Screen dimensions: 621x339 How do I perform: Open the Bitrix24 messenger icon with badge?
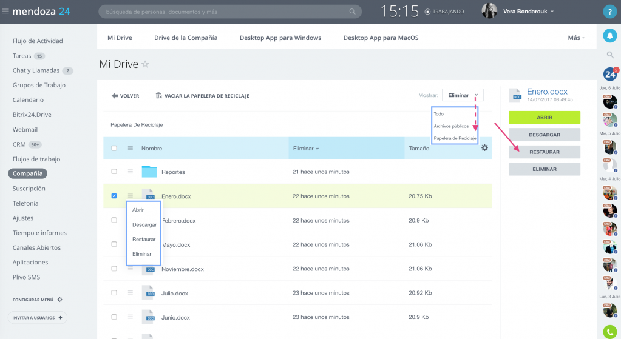[610, 74]
